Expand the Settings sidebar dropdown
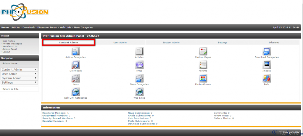This screenshot has width=303, height=136. point(19,82)
